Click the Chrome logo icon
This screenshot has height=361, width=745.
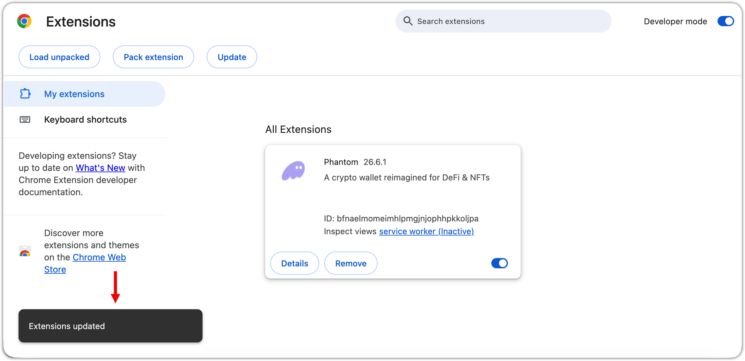pyautogui.click(x=24, y=21)
